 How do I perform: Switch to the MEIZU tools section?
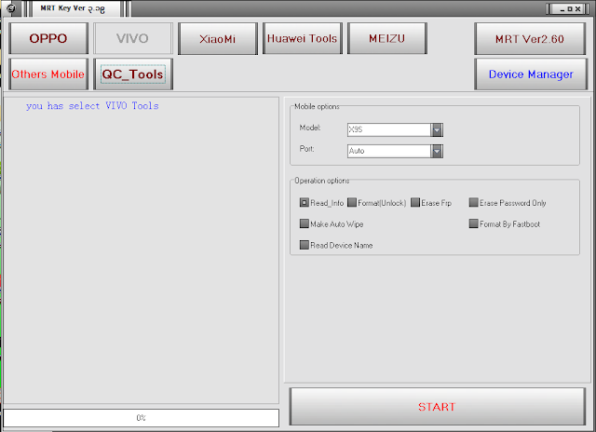[x=387, y=38]
